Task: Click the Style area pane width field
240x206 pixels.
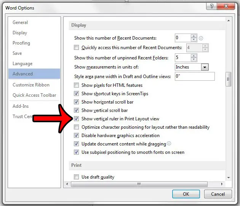Action: [x=195, y=76]
